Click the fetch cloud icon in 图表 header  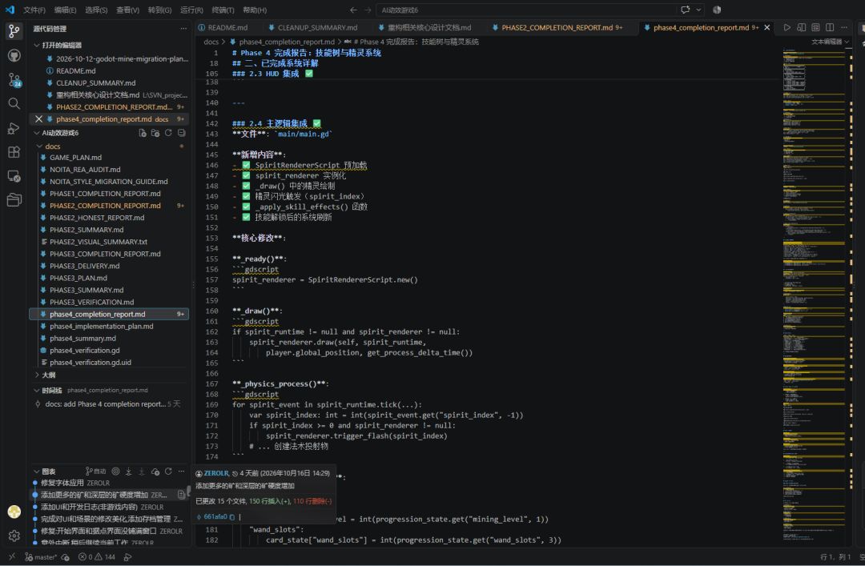pyautogui.click(x=155, y=472)
